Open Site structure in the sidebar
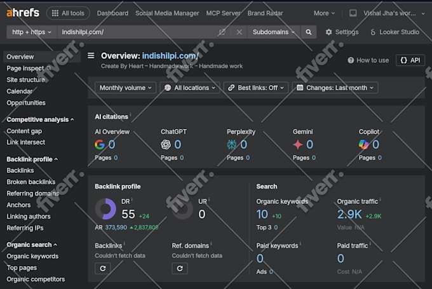Screen dimensions: 432x289 pos(25,80)
